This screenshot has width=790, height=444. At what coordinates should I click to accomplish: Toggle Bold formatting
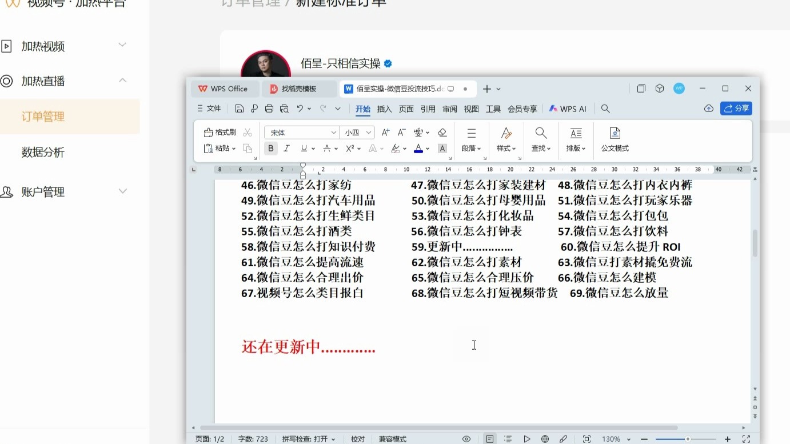(x=271, y=149)
